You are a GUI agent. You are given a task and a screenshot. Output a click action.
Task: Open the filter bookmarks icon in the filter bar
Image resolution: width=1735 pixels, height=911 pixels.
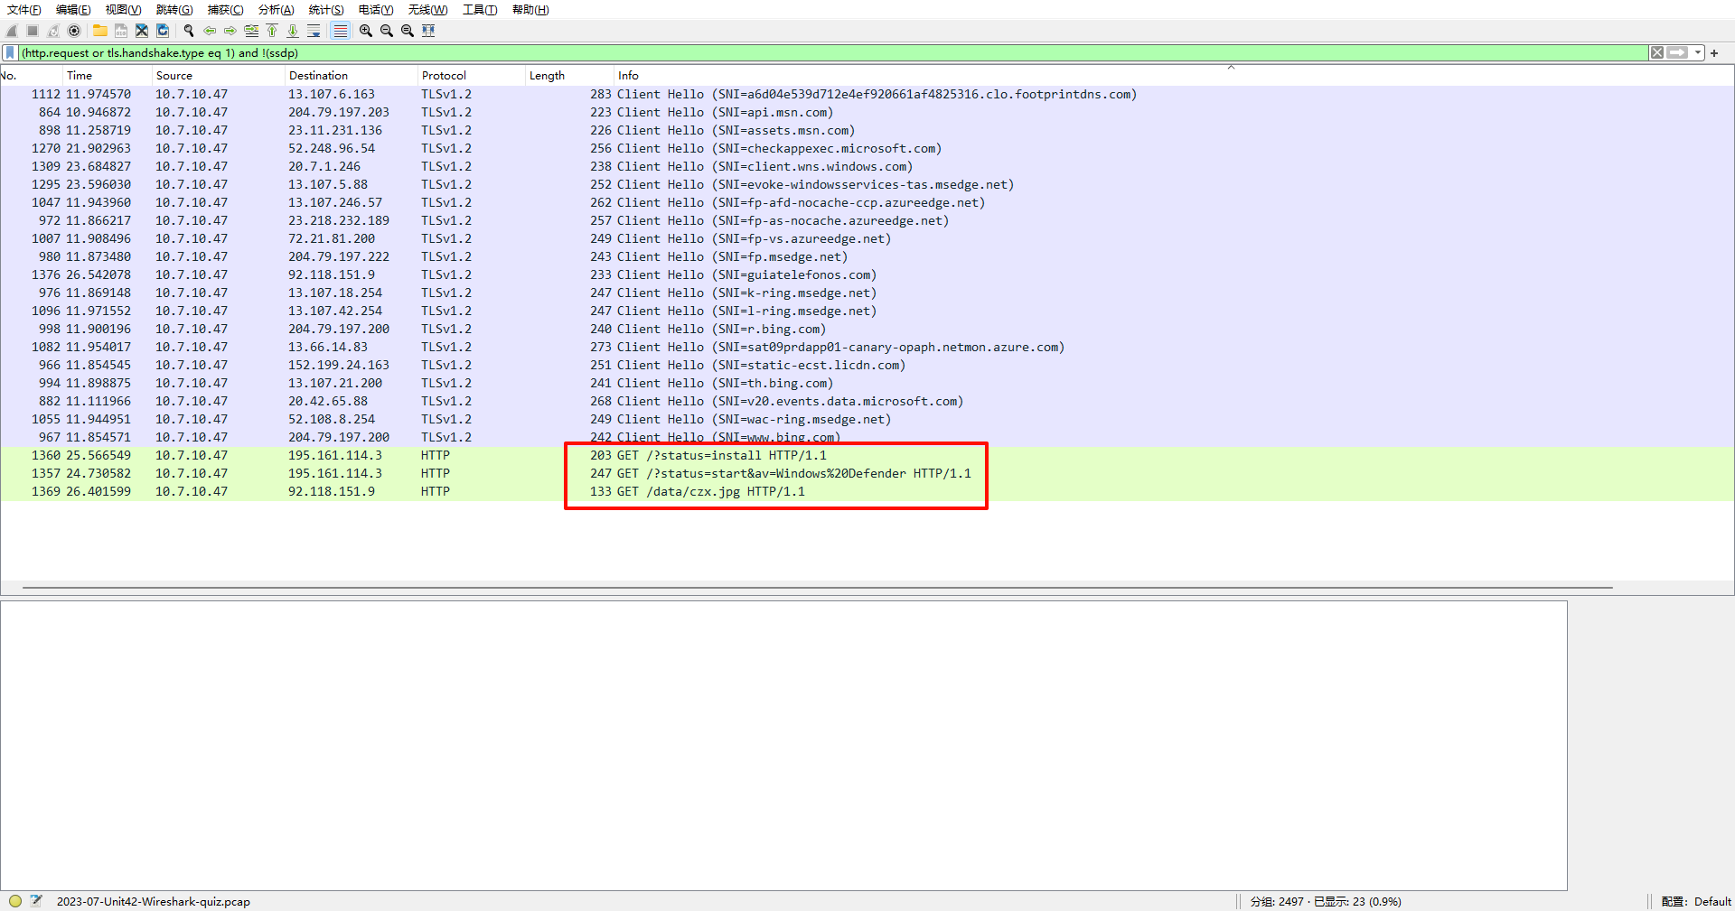click(9, 52)
